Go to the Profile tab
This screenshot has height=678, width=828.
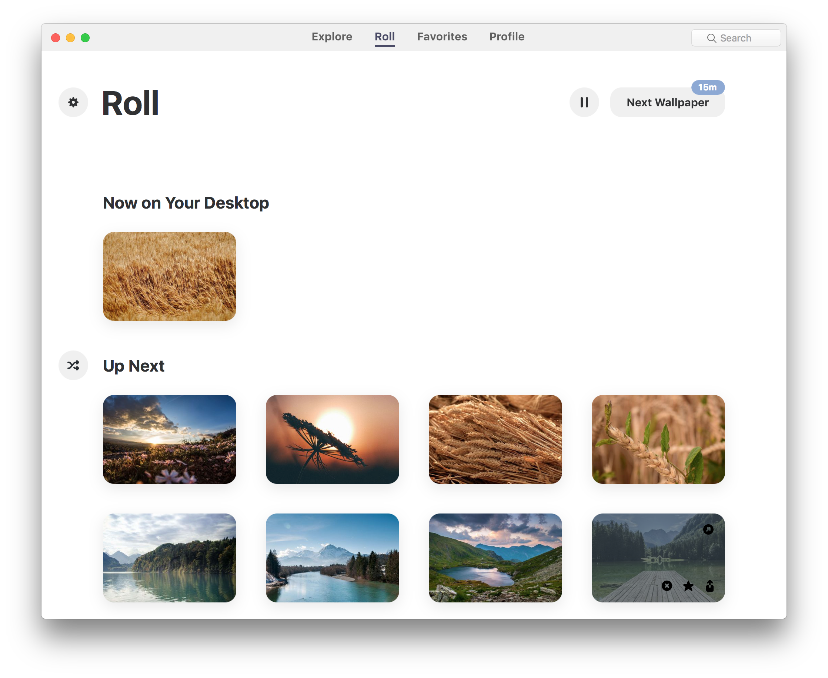coord(507,37)
